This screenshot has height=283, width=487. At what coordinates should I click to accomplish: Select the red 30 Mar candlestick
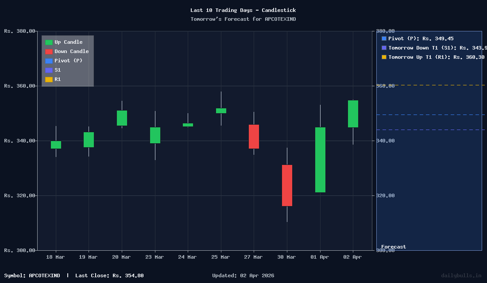click(x=286, y=185)
